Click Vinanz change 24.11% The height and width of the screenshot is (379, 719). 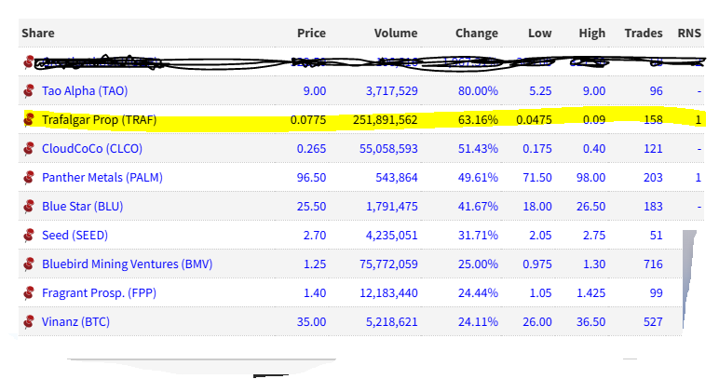478,321
